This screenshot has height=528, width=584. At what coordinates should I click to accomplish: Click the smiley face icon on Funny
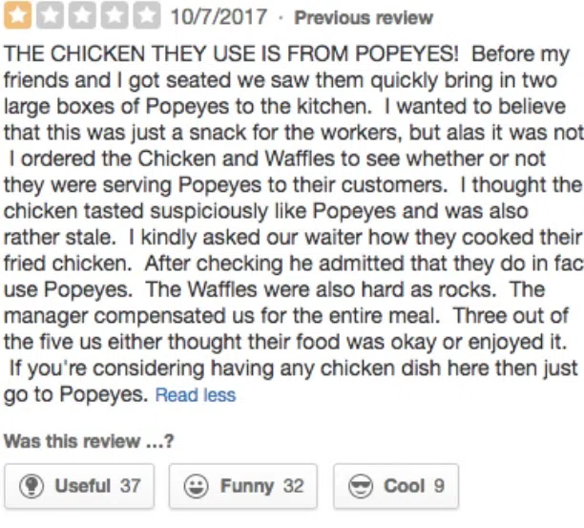click(x=198, y=486)
